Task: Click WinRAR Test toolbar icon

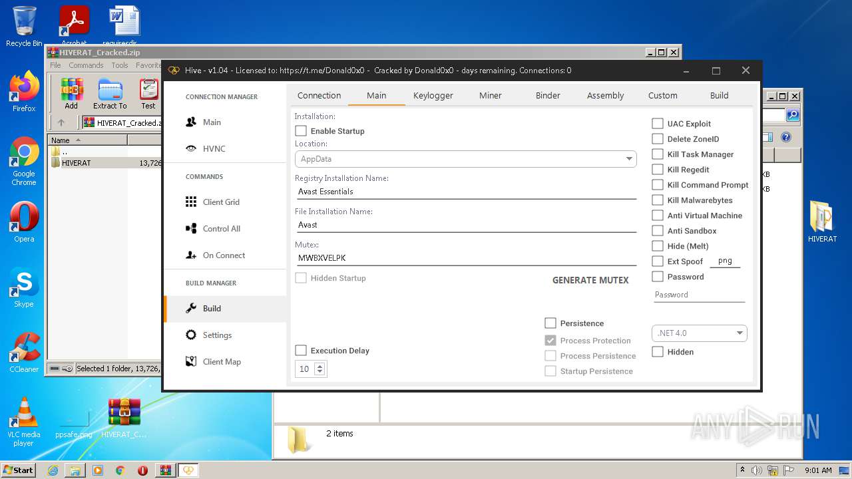Action: coord(148,93)
